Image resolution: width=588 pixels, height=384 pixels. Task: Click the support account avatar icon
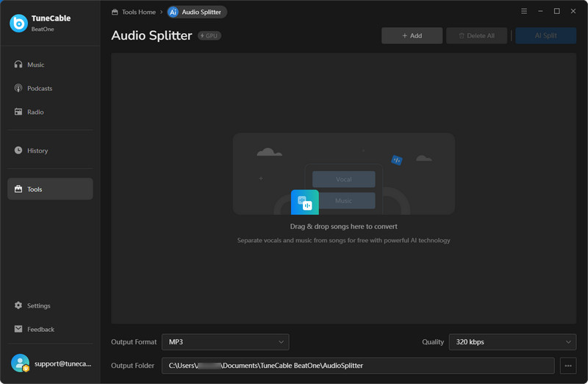20,363
